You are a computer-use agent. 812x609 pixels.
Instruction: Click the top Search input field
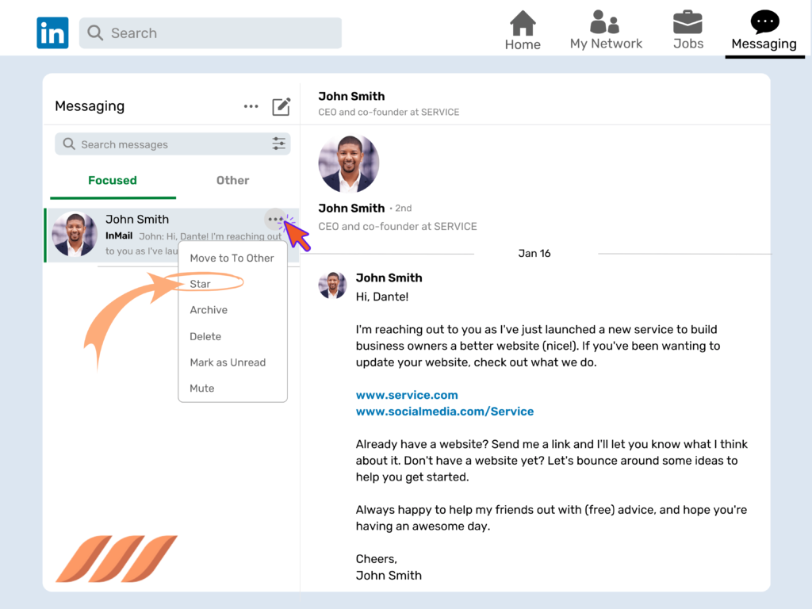[210, 33]
